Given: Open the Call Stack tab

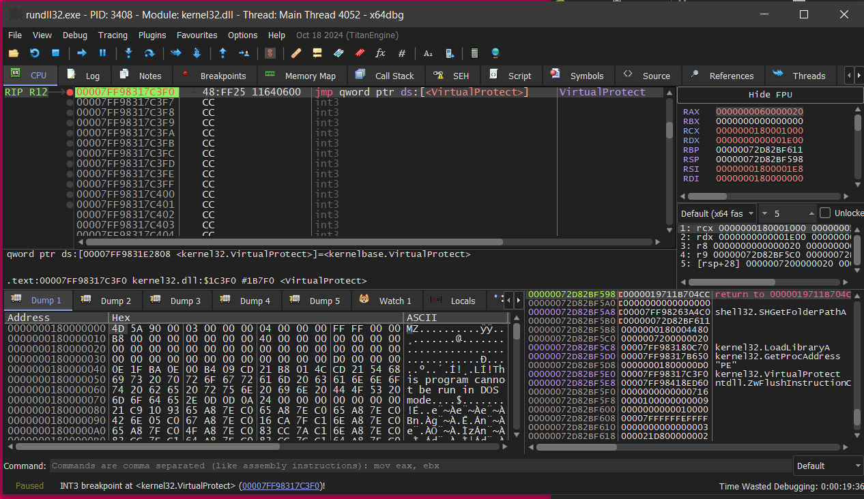Looking at the screenshot, I should pos(386,76).
